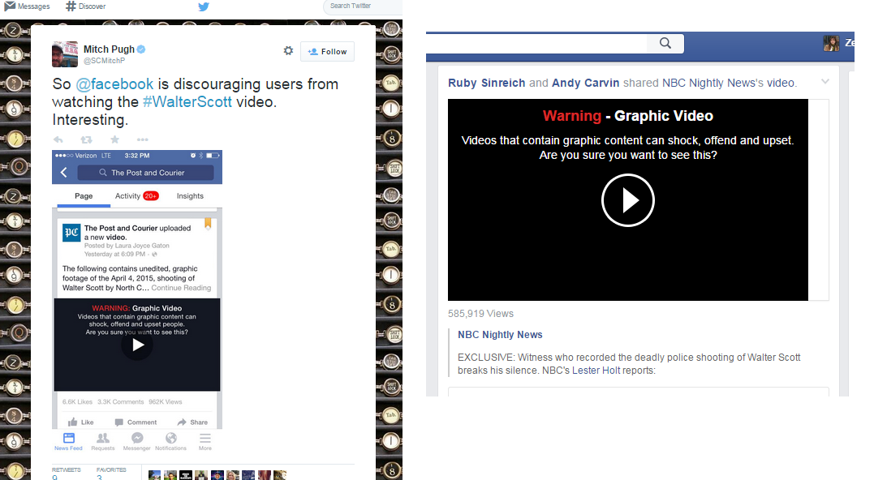Open Messenger icon in phone bar
The width and height of the screenshot is (874, 480).
click(x=136, y=442)
